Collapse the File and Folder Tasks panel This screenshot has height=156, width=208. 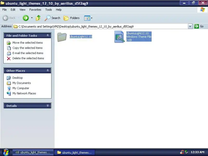point(48,35)
